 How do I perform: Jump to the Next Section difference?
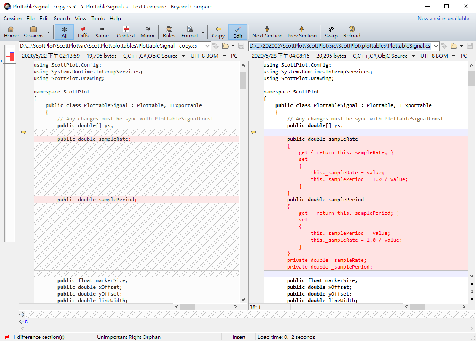point(267,31)
